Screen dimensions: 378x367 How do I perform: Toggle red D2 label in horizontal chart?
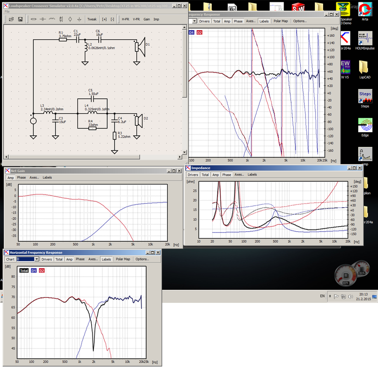[x=42, y=271]
